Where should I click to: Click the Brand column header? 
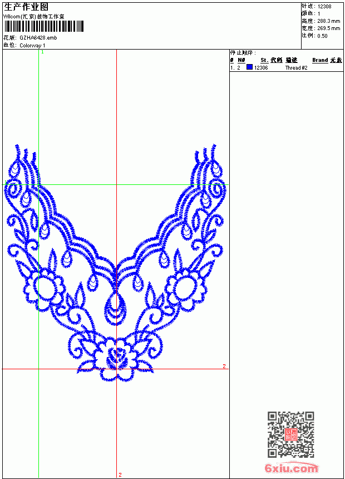320,60
